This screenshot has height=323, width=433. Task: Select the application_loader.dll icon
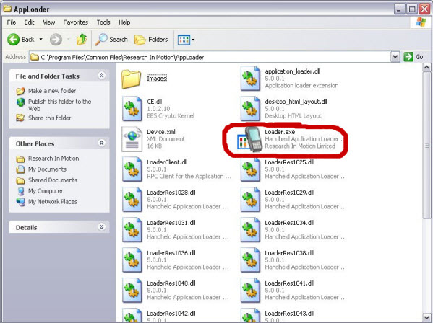click(x=250, y=79)
